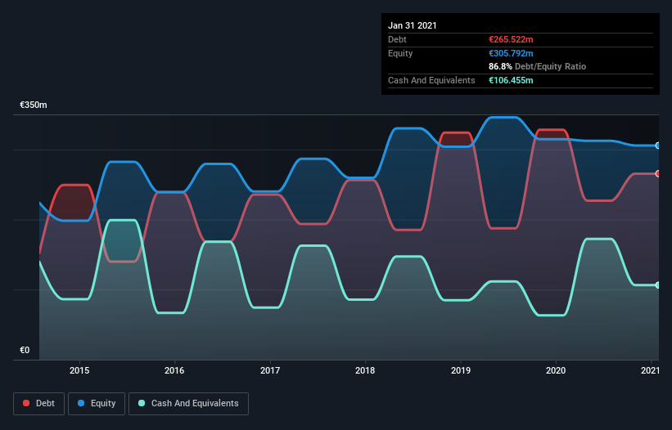Click the Debt endpoint marker on the chart
Screen dimensions: 672x430
coord(658,173)
